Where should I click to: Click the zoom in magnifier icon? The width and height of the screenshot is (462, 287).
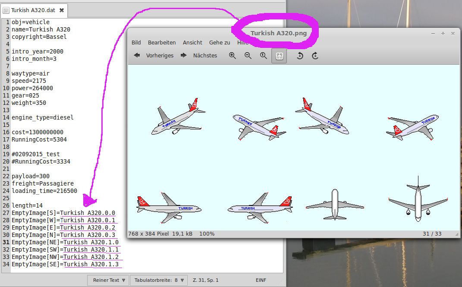coord(233,56)
